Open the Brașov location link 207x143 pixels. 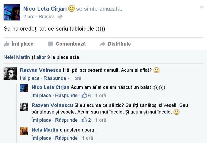[46, 17]
